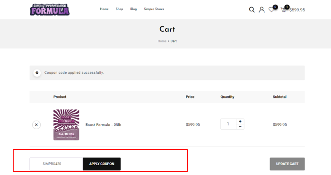The width and height of the screenshot is (331, 175).
Task: Click the Price column header
Action: coord(190,96)
